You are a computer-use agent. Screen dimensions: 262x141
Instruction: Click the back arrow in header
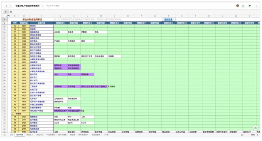pyautogui.click(x=6, y=6)
